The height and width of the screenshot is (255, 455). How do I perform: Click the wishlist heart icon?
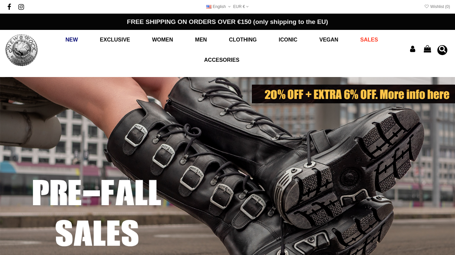point(427,6)
